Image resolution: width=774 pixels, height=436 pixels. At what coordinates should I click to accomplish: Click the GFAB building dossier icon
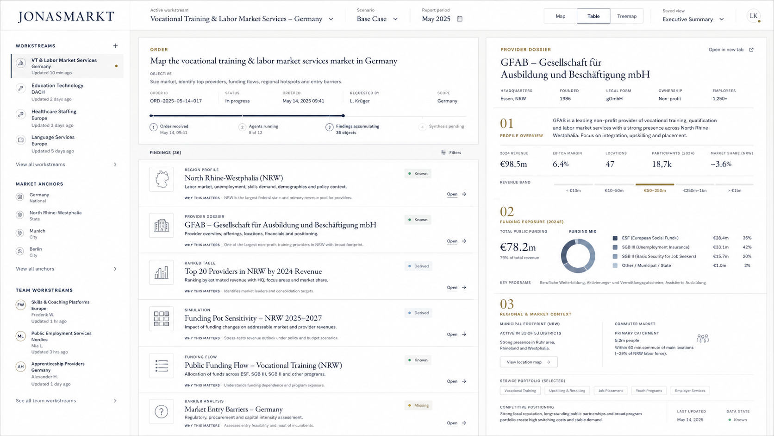[x=162, y=226]
